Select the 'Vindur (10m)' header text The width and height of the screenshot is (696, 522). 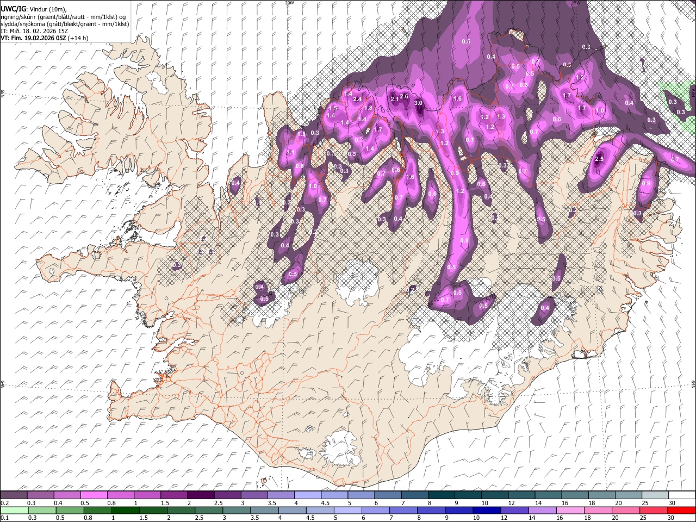pyautogui.click(x=47, y=9)
